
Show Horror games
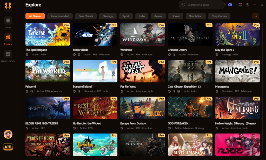pyautogui.click(x=176, y=16)
